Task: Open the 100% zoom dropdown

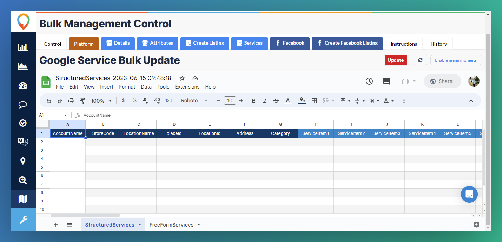Action: (101, 101)
